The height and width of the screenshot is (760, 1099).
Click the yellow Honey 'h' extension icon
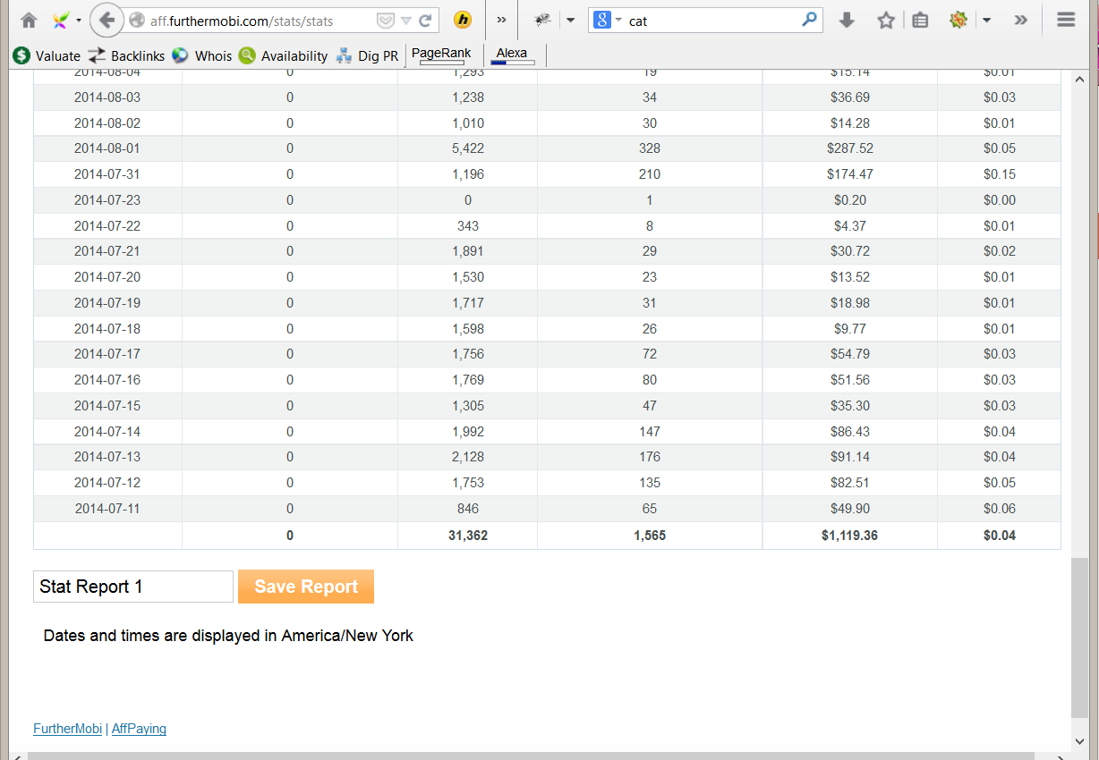463,21
